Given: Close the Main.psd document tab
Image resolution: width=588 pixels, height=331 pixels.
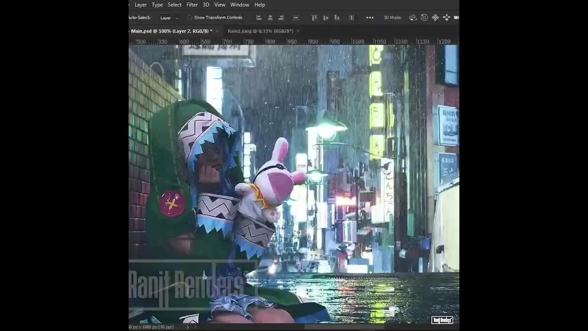Looking at the screenshot, I should [x=217, y=31].
